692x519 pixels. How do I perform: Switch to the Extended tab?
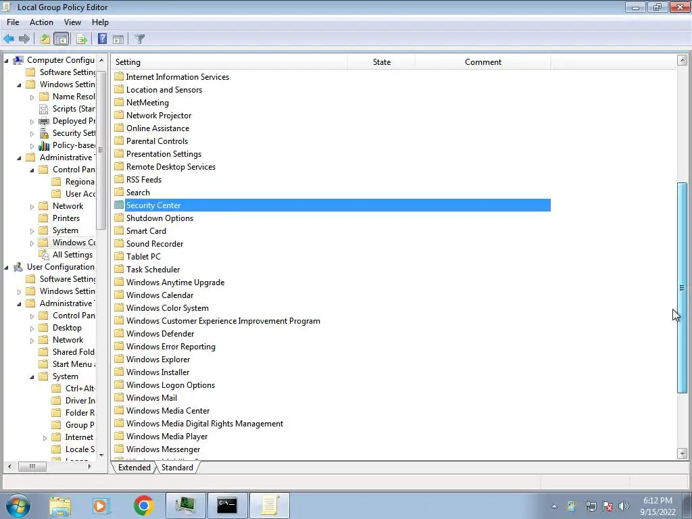click(x=134, y=468)
